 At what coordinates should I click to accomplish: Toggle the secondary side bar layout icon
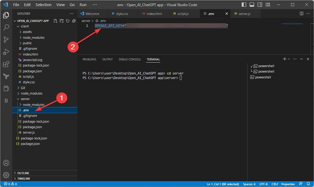(260, 5)
